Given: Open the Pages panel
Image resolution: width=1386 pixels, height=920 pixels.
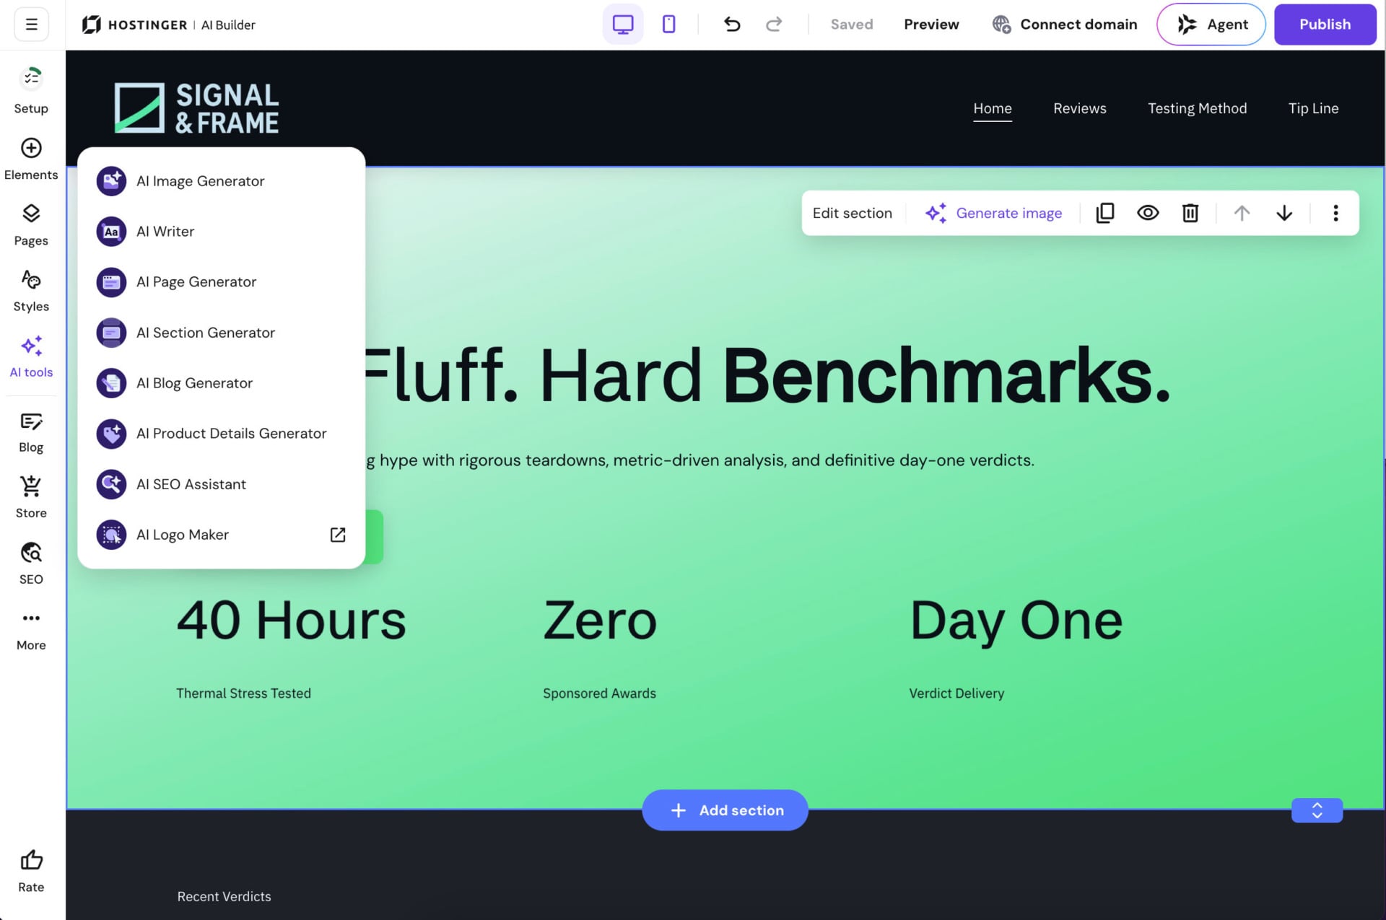Looking at the screenshot, I should pos(31,224).
